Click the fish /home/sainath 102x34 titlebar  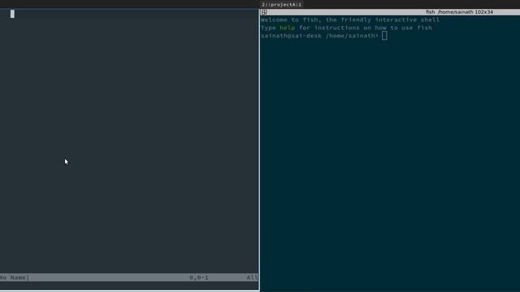pyautogui.click(x=390, y=12)
